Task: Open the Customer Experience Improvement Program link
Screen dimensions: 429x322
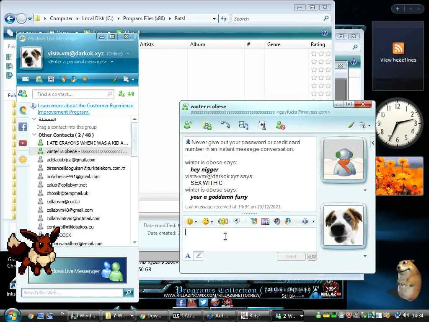Action: point(85,109)
